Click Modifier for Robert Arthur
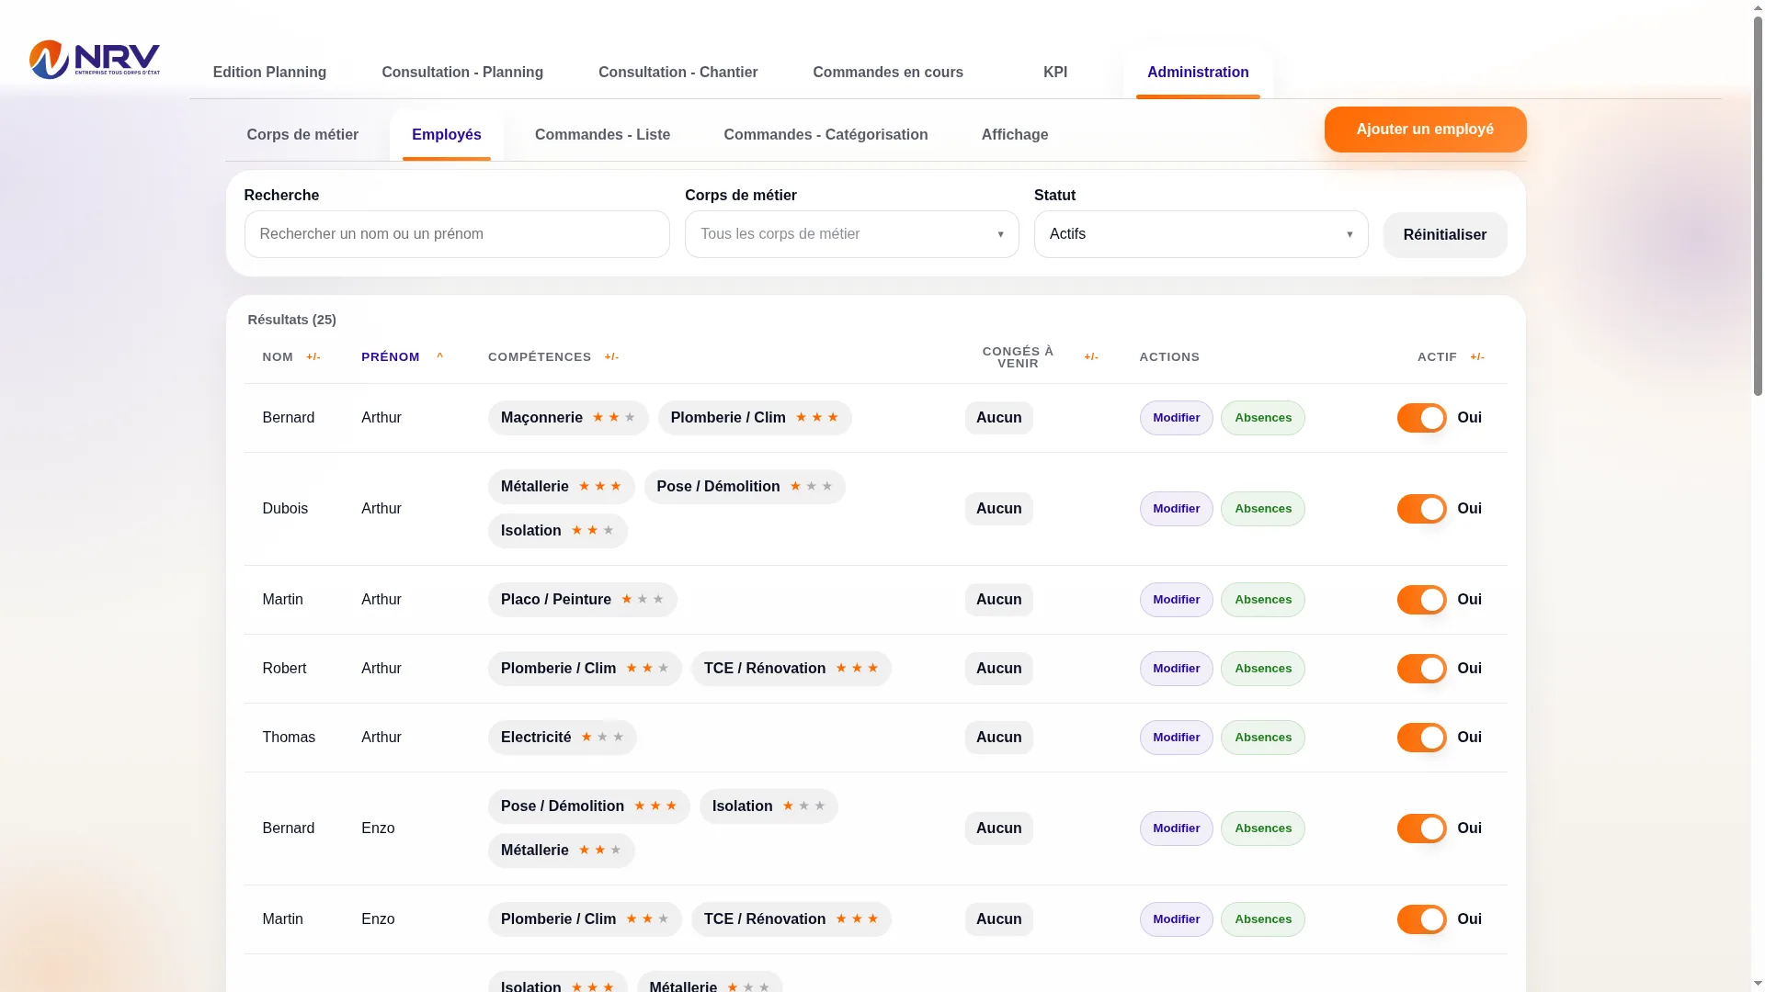Screen dimensions: 1765x992 (x=1177, y=669)
